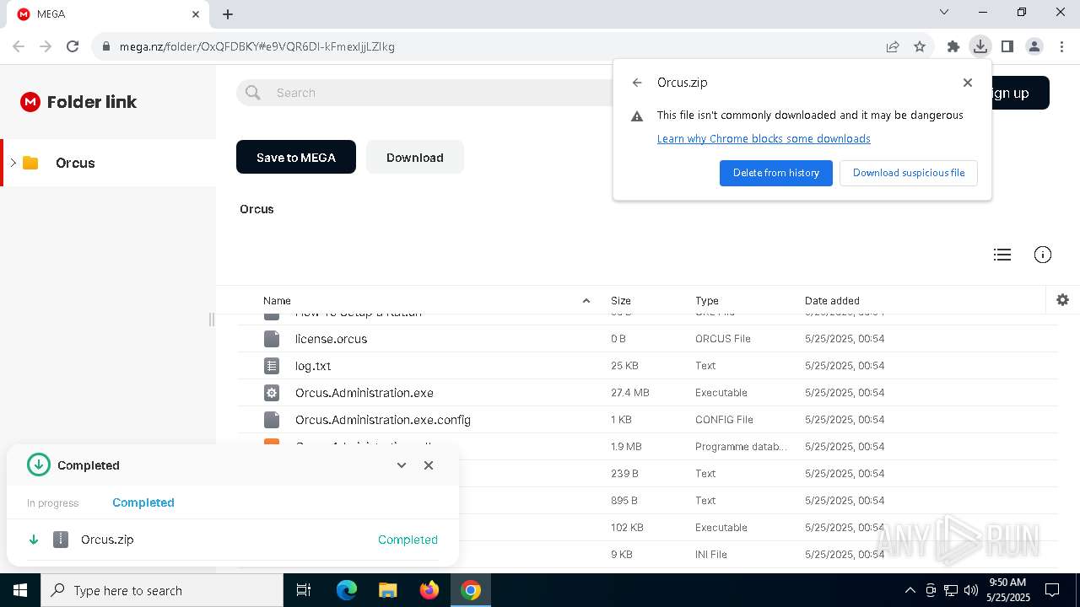Select Orcus.Administration.exe file
Viewport: 1080px width, 607px height.
pos(648,393)
